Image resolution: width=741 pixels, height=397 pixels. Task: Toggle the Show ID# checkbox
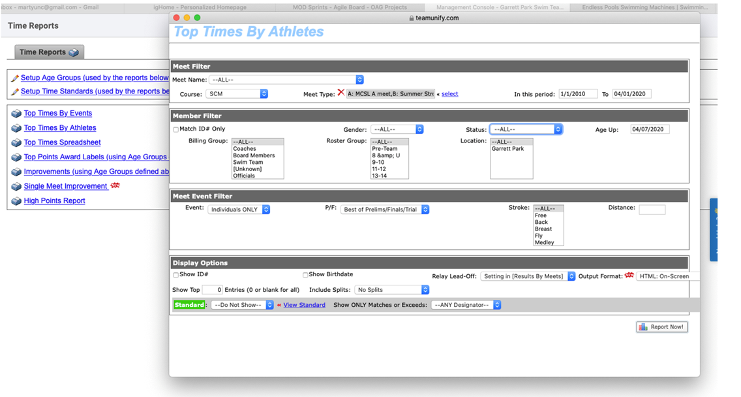176,275
